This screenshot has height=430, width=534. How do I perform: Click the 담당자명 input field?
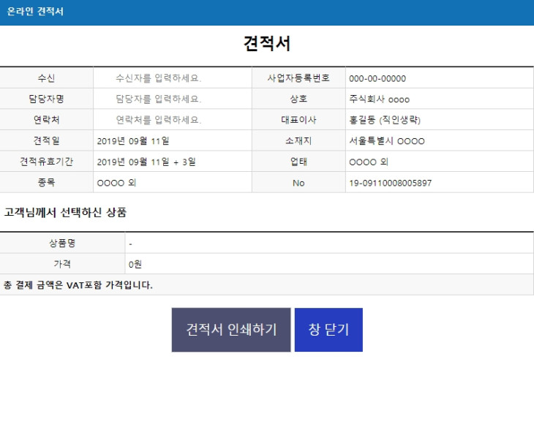tap(172, 99)
